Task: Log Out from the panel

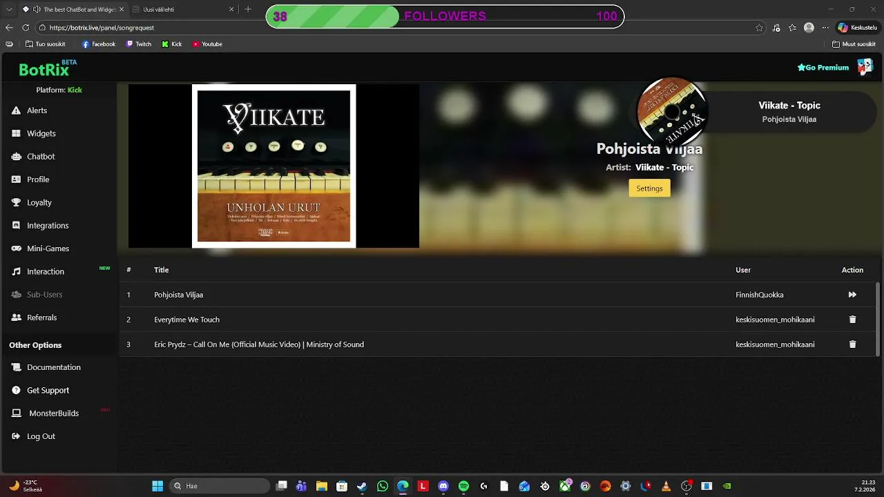Action: (x=33, y=436)
